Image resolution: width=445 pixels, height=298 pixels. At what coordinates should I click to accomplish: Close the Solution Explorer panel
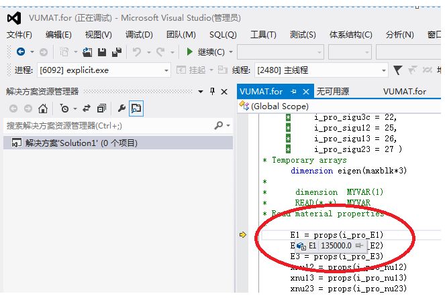point(224,92)
